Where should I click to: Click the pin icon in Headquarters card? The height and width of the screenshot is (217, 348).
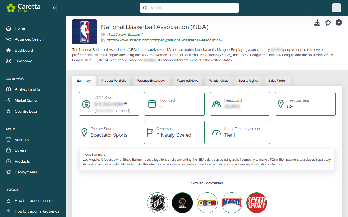pos(281,104)
